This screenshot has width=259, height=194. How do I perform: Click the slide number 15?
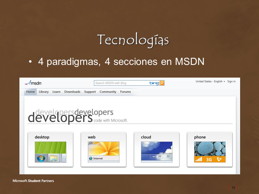click(x=233, y=188)
